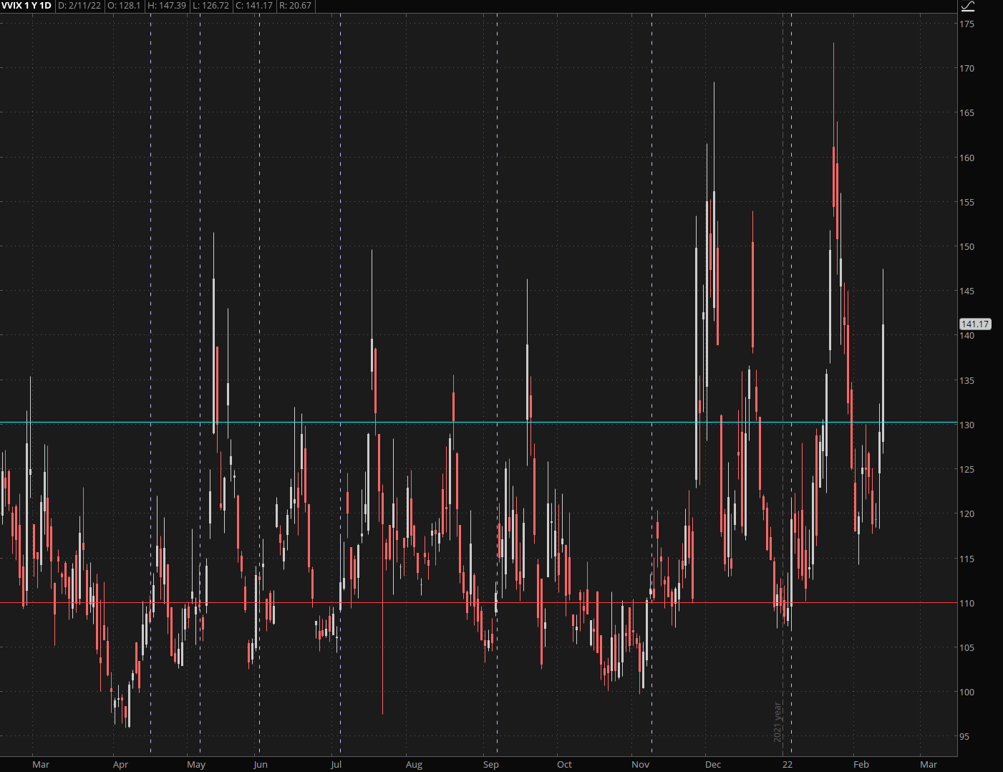Click the 150 price axis label
This screenshot has width=1003, height=772.
pyautogui.click(x=967, y=247)
